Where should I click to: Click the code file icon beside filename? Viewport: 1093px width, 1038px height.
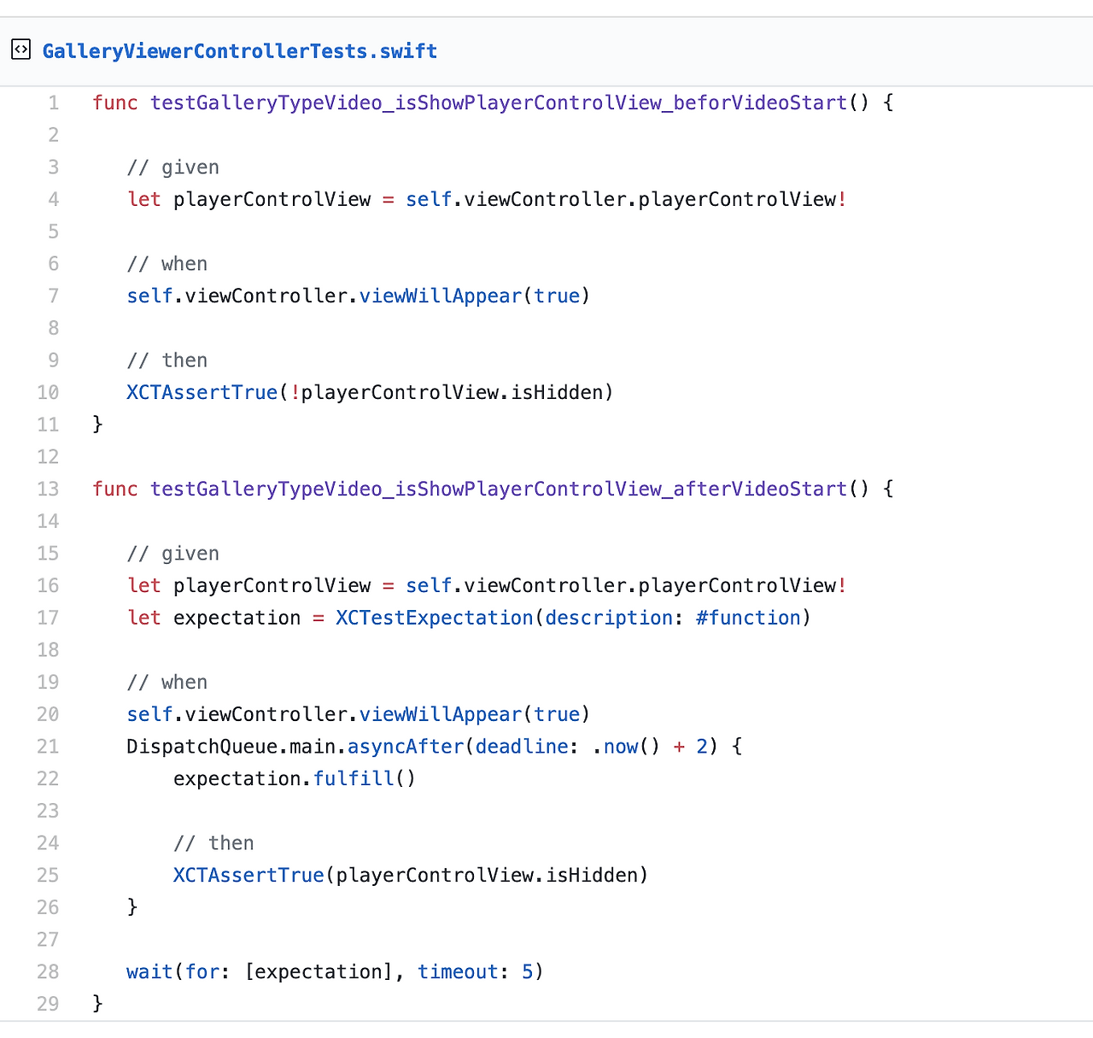pyautogui.click(x=20, y=50)
